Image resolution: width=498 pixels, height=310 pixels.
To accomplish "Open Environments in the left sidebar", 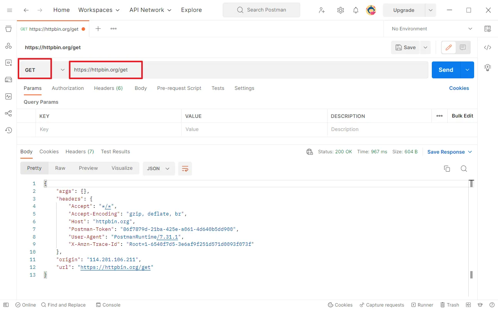I will (x=8, y=63).
